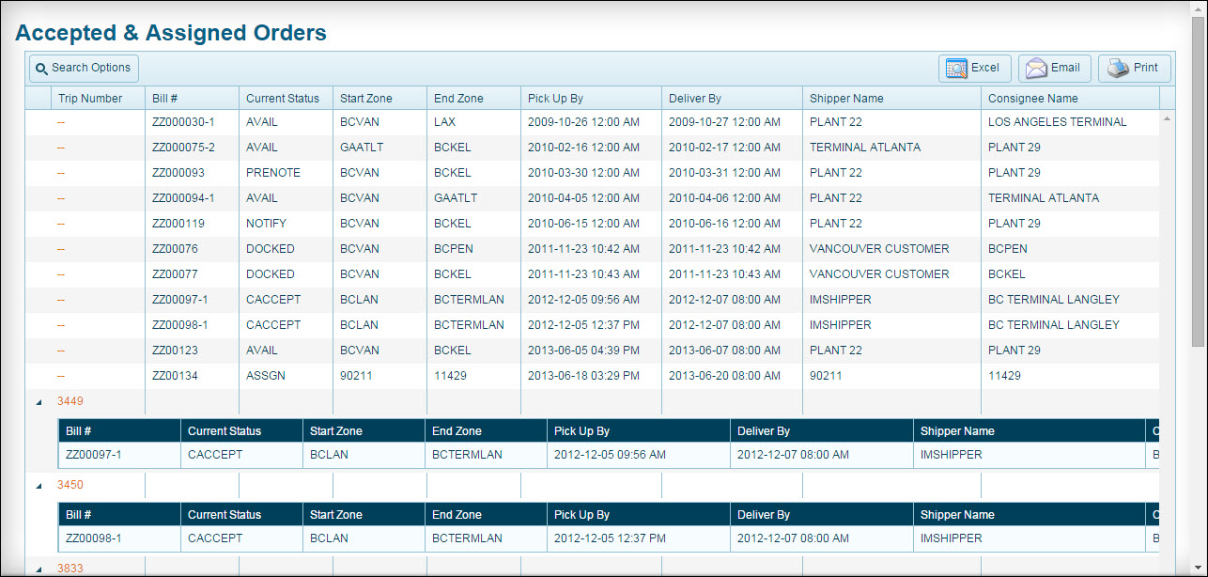Screen dimensions: 1208x577
Task: Click the envelope Email icon
Action: tap(1035, 69)
